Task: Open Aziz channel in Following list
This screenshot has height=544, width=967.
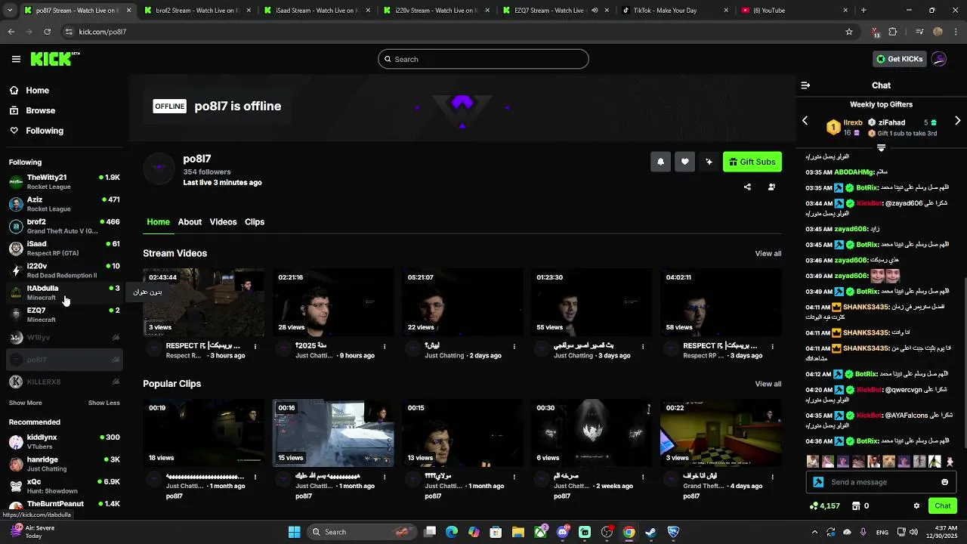Action: point(64,204)
